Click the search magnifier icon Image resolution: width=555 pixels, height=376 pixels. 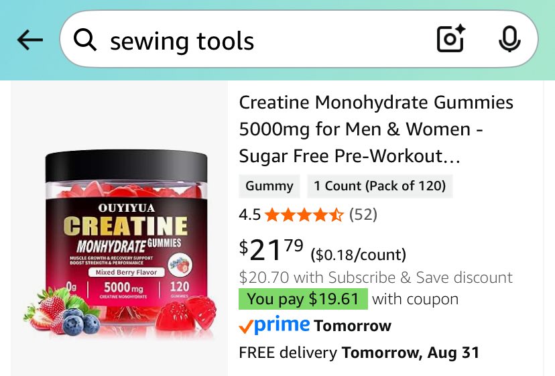click(x=85, y=40)
